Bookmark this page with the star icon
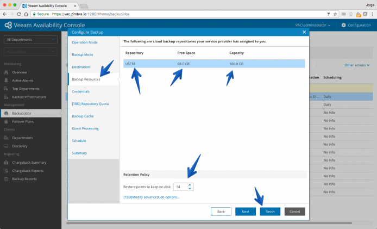 [x=335, y=14]
